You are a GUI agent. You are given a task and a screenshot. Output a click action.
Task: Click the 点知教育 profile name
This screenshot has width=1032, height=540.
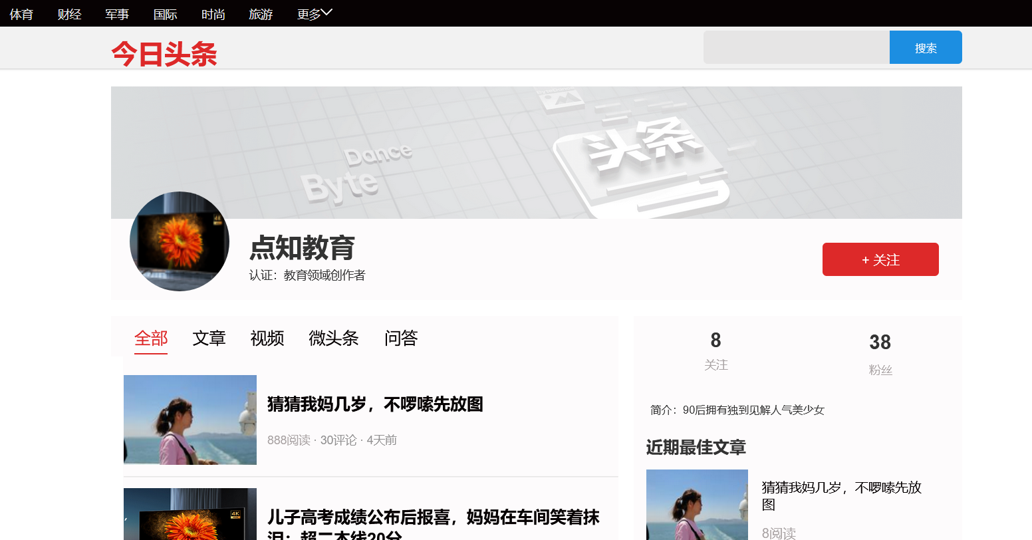click(302, 248)
